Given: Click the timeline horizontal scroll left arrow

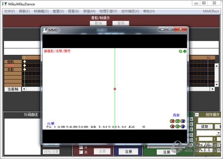Looking at the screenshot, I should [24, 89].
